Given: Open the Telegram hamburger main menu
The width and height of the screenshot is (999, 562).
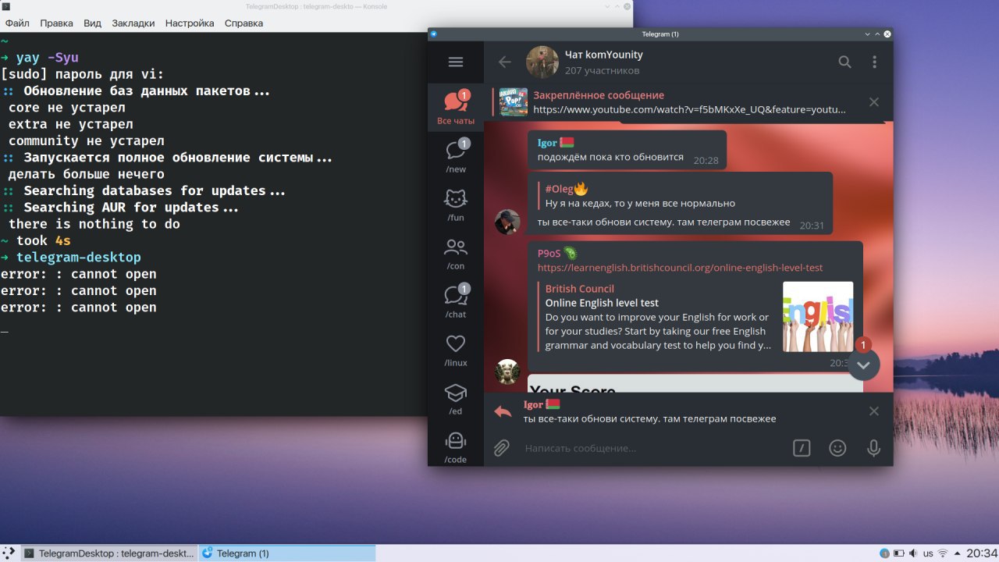Looking at the screenshot, I should click(456, 62).
